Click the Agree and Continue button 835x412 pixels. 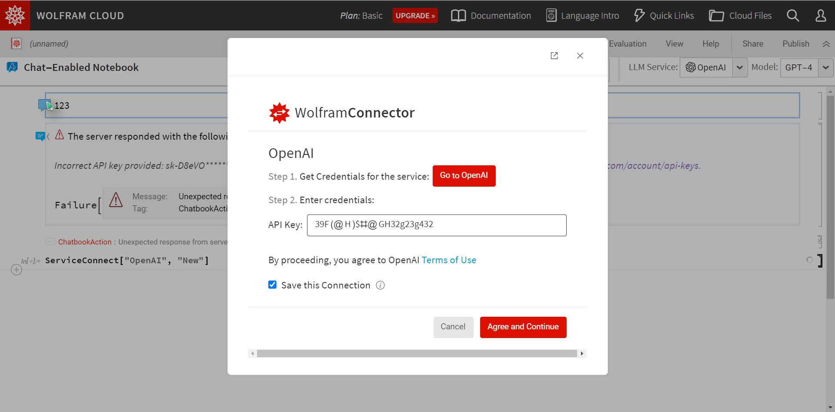point(523,327)
